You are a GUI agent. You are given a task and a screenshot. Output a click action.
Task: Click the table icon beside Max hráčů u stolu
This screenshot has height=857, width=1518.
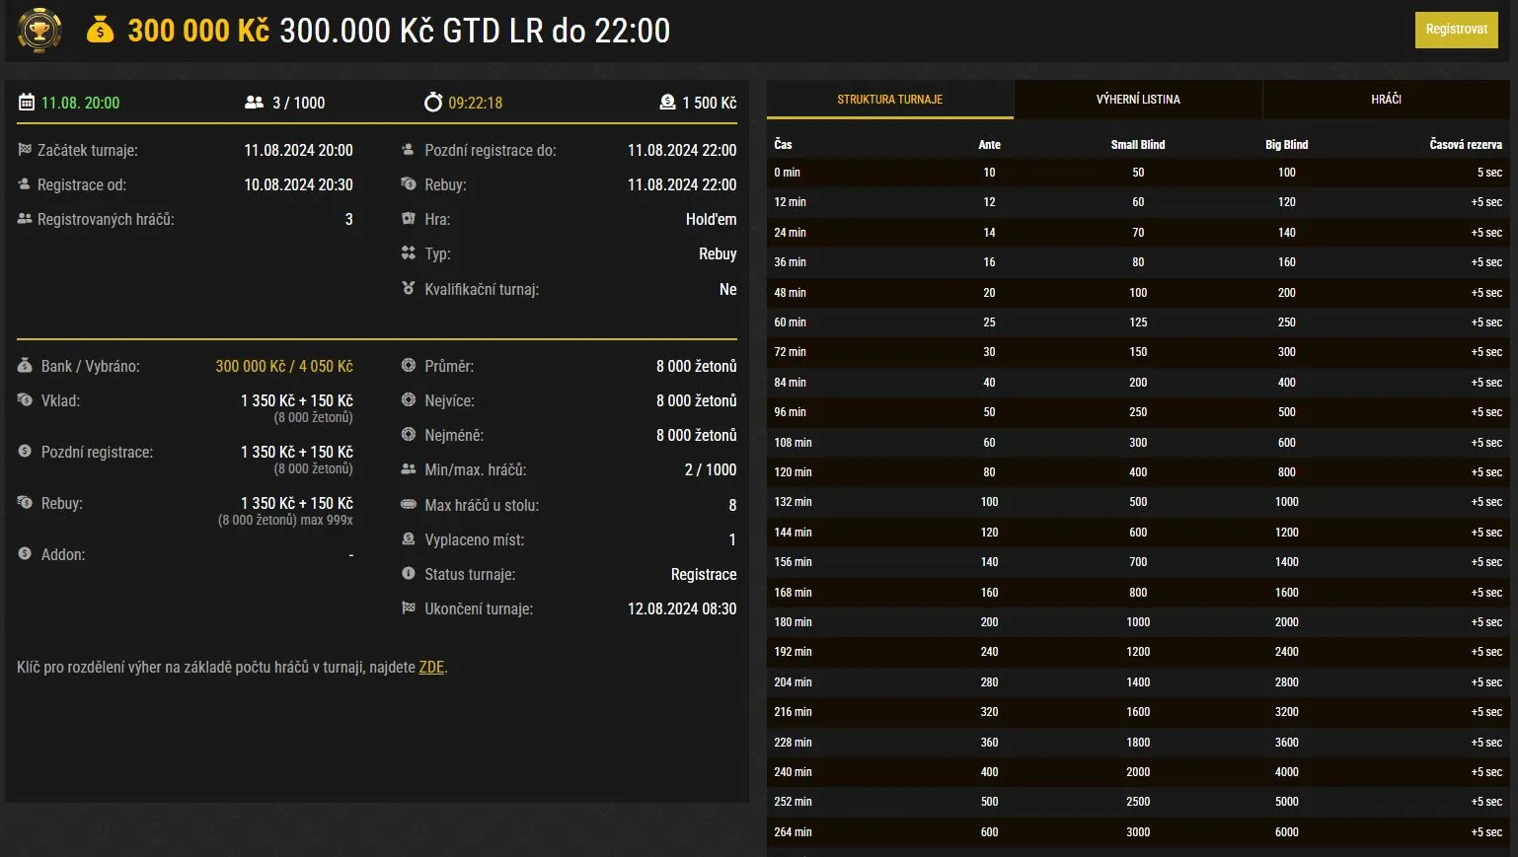[x=409, y=505]
